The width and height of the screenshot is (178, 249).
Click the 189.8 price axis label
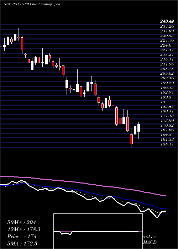pyautogui.click(x=166, y=97)
